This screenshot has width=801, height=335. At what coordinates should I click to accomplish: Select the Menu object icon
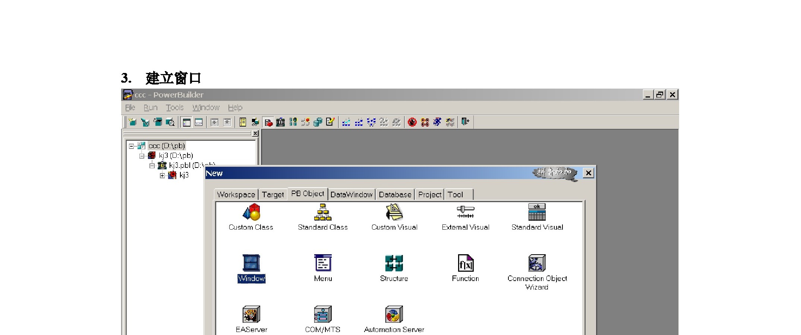coord(323,263)
